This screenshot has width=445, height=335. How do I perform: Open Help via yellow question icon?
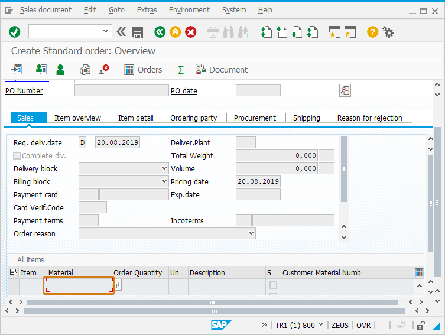[372, 32]
